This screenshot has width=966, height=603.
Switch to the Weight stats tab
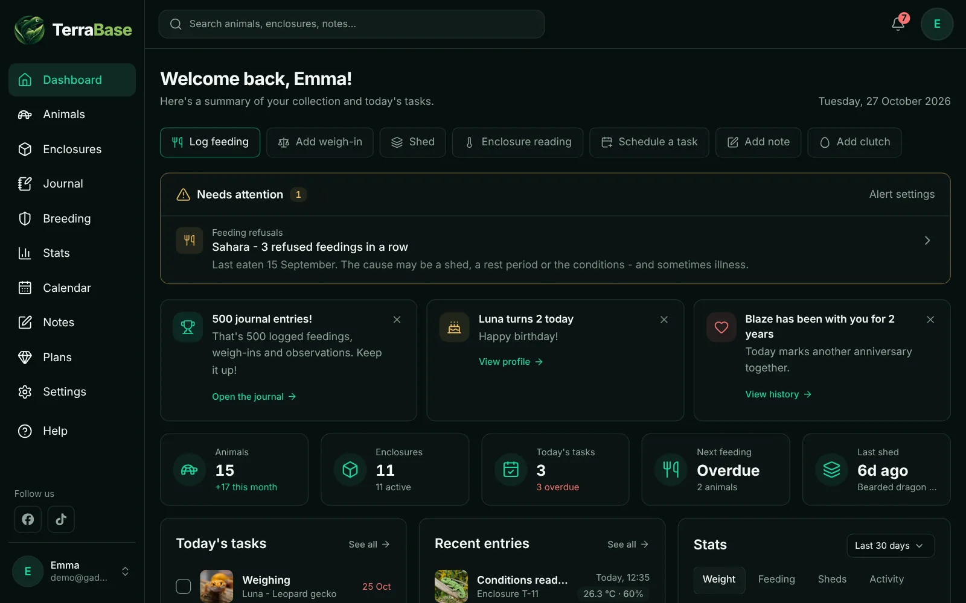pyautogui.click(x=719, y=579)
